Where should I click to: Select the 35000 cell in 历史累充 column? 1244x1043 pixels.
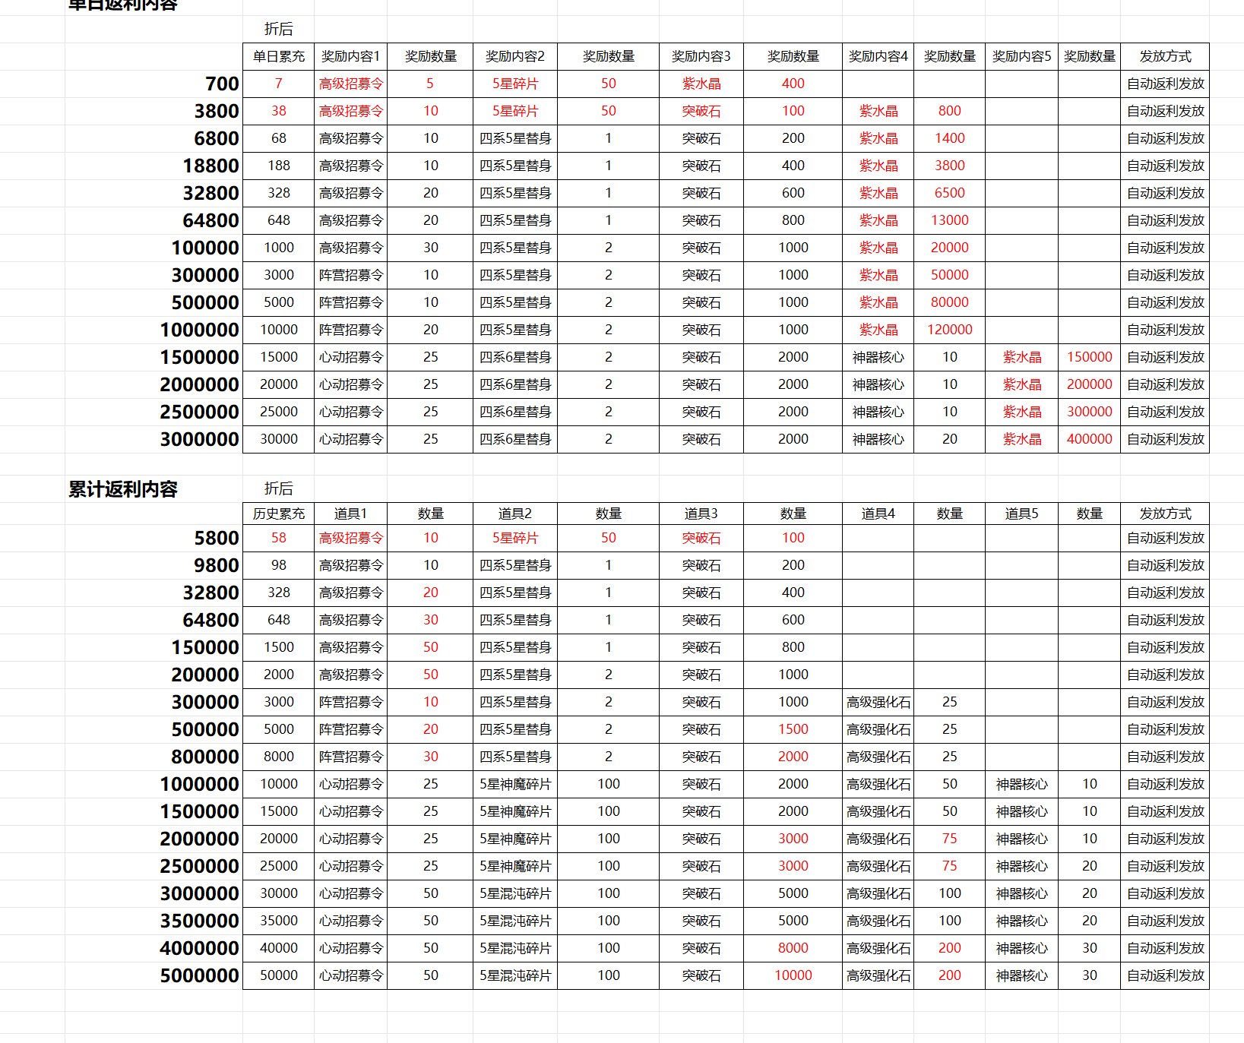(278, 921)
